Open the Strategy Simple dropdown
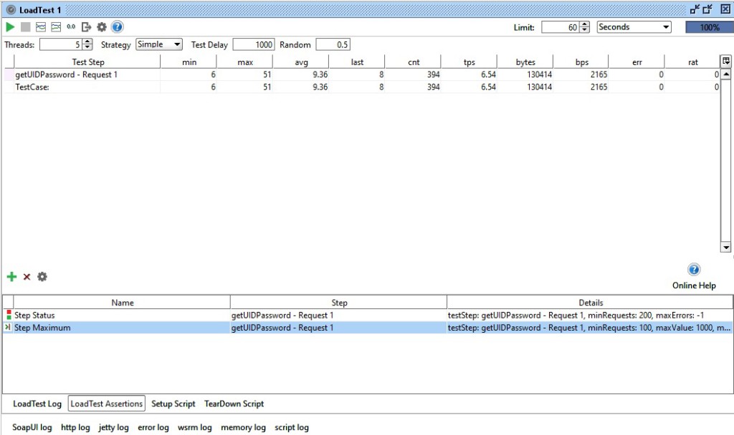Viewport: 734px width, 435px height. pos(158,44)
